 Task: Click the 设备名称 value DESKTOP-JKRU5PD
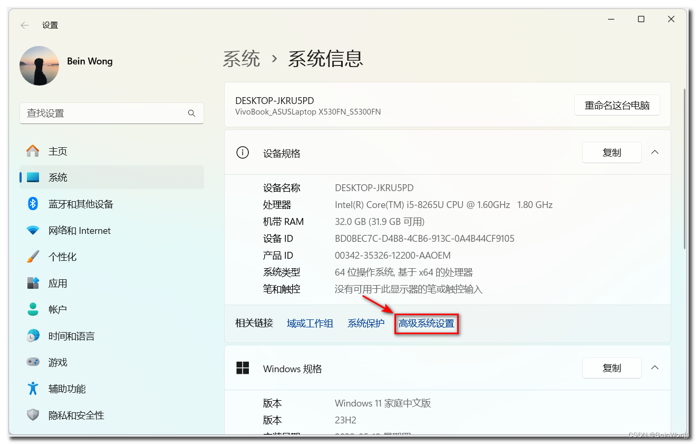pyautogui.click(x=374, y=188)
